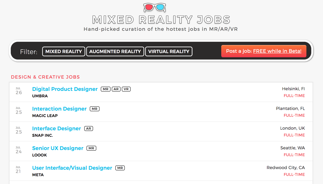The width and height of the screenshot is (323, 184).
Task: Click the MAGIC LEAP company name
Action: 45,116
